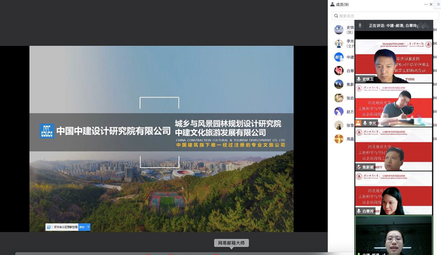Click microphone icon in the 正在讲话 bar
Image resolution: width=441 pixels, height=255 pixels.
tap(361, 25)
